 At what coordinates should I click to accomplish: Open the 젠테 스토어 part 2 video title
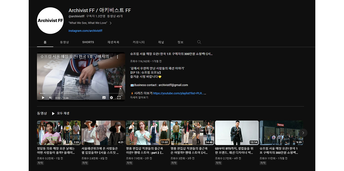[x=145, y=150]
